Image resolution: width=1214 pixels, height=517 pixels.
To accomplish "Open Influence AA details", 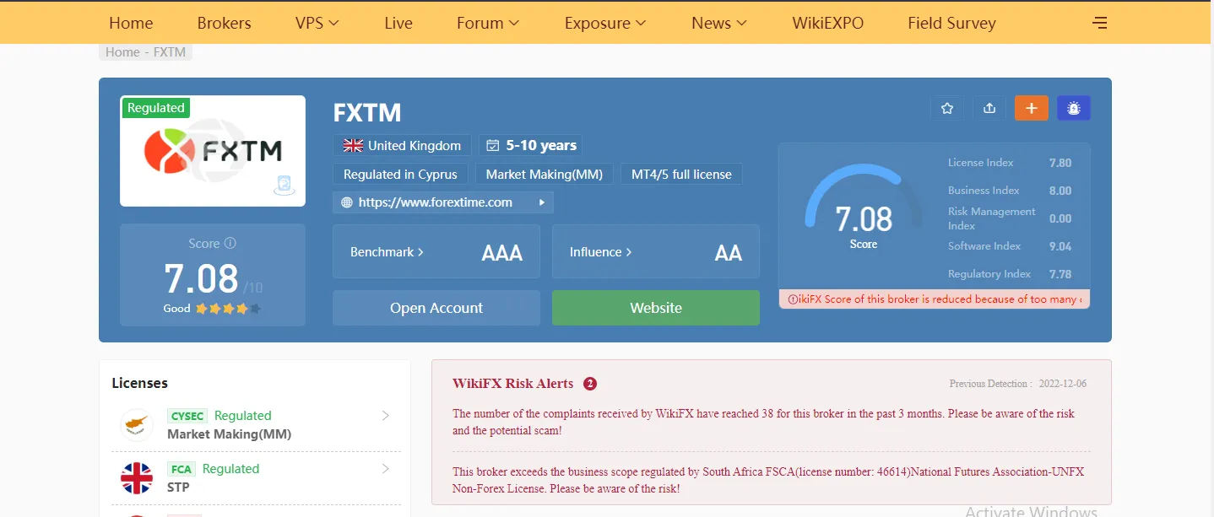I will click(656, 251).
